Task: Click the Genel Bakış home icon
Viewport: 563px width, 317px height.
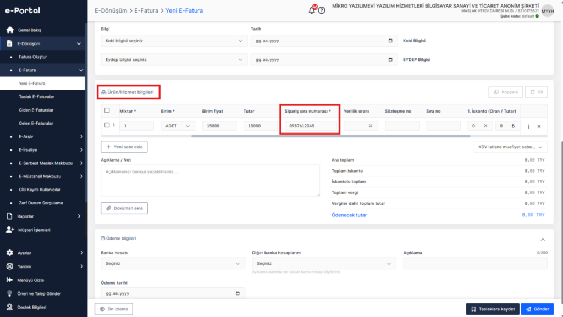Action: pos(10,30)
